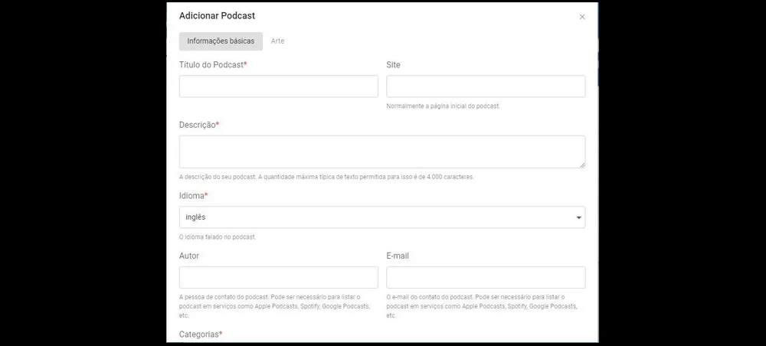The image size is (766, 346).
Task: Switch to the Arte tab
Action: click(277, 41)
